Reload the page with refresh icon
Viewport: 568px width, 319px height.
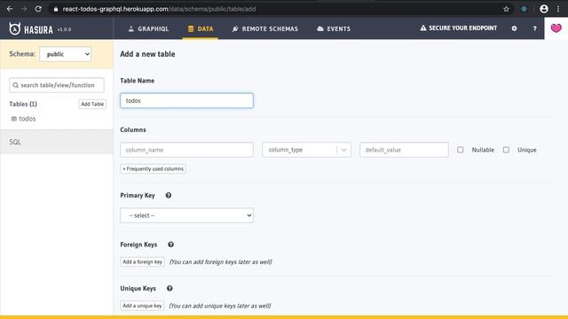[38, 9]
